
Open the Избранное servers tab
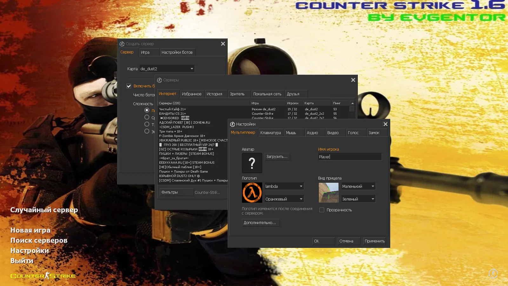[x=191, y=94]
